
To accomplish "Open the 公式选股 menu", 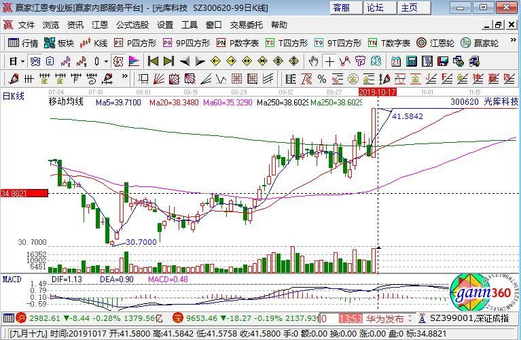I will [x=132, y=25].
